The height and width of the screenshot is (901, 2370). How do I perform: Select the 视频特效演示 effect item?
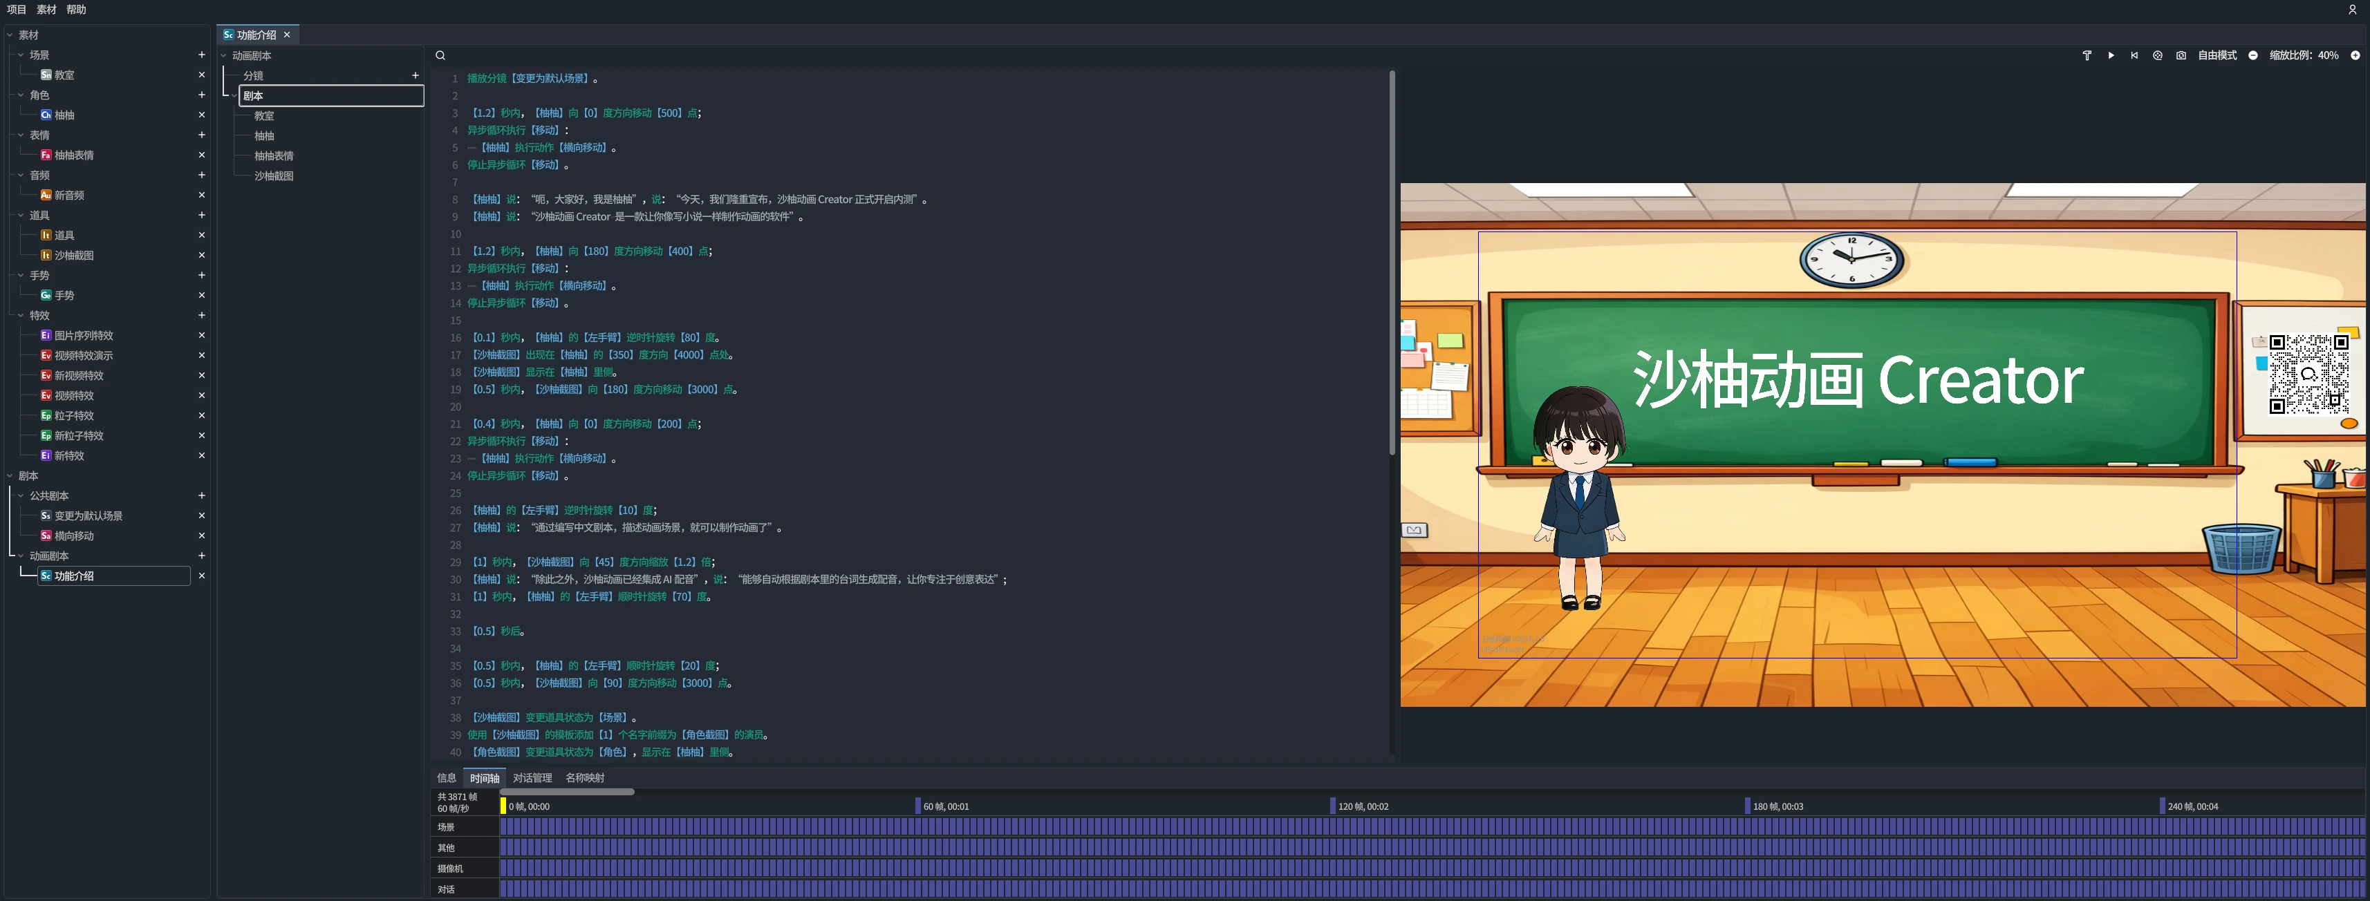84,356
